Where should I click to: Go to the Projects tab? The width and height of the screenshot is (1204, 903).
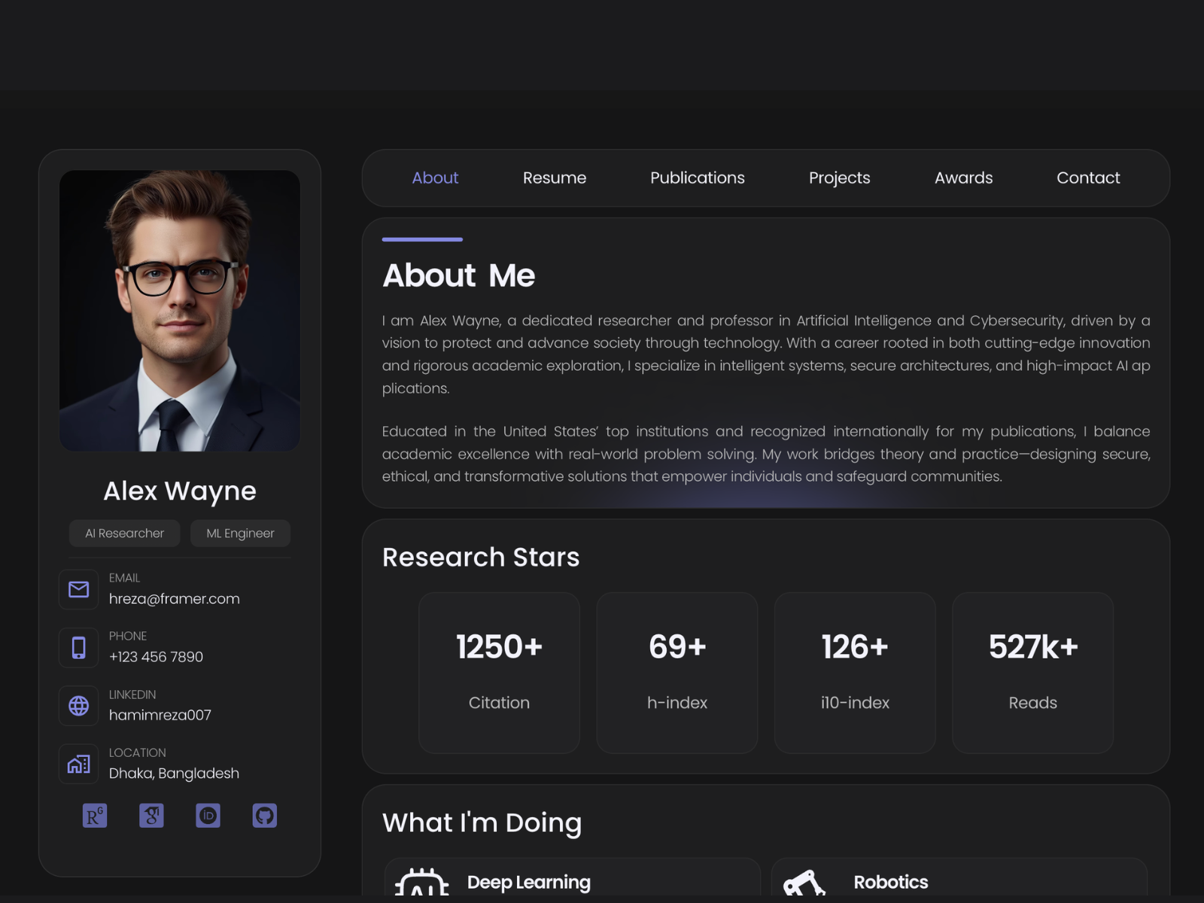click(840, 178)
